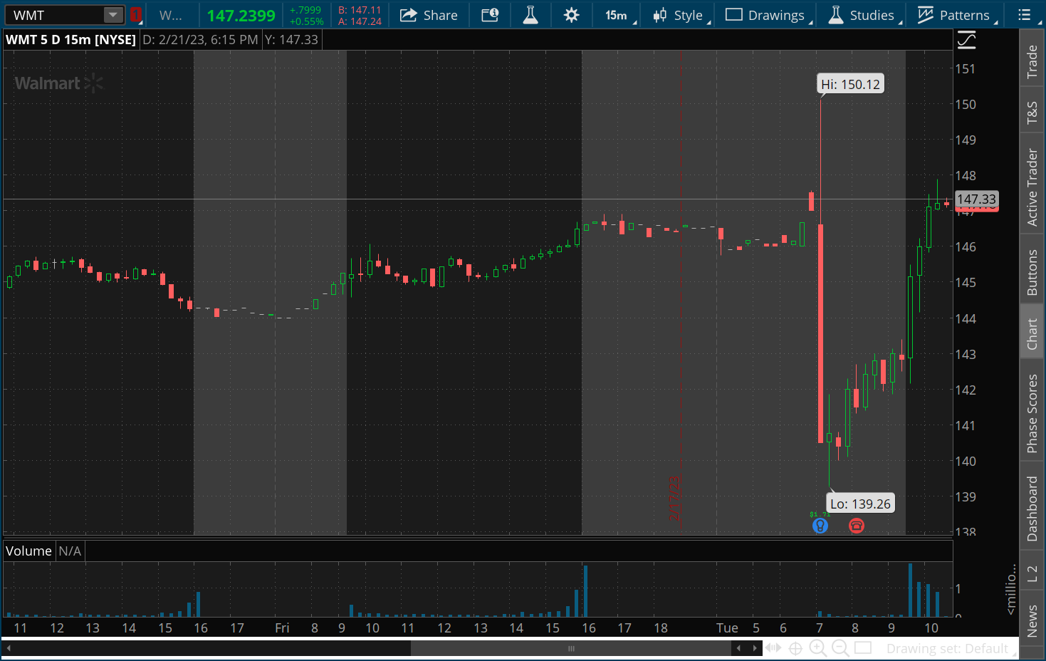The image size is (1046, 661).
Task: Open the Studies menu
Action: pyautogui.click(x=862, y=15)
